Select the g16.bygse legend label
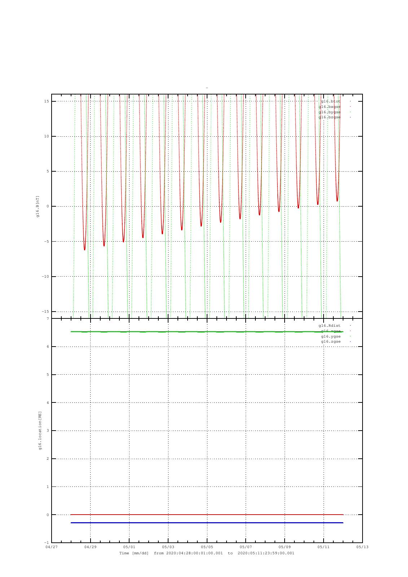 [x=330, y=112]
